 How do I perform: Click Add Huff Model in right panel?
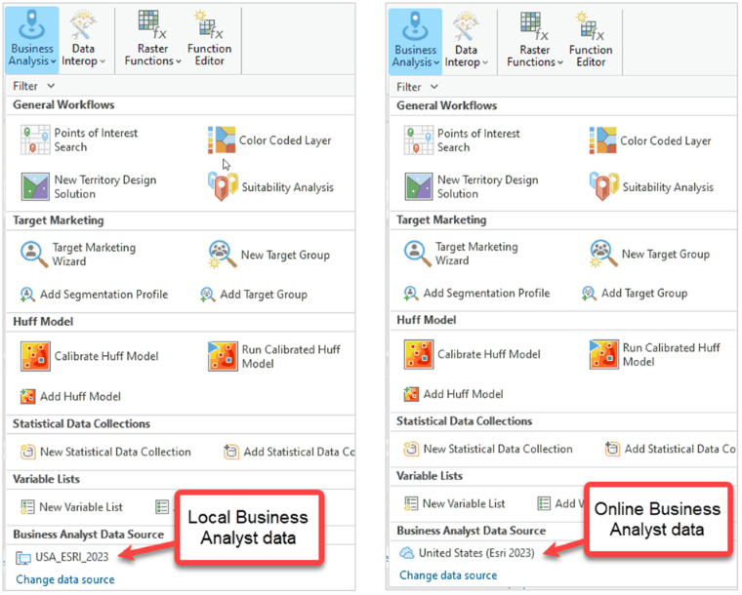point(453,394)
